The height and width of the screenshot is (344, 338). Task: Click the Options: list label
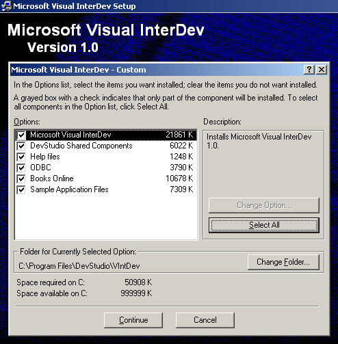pyautogui.click(x=27, y=122)
